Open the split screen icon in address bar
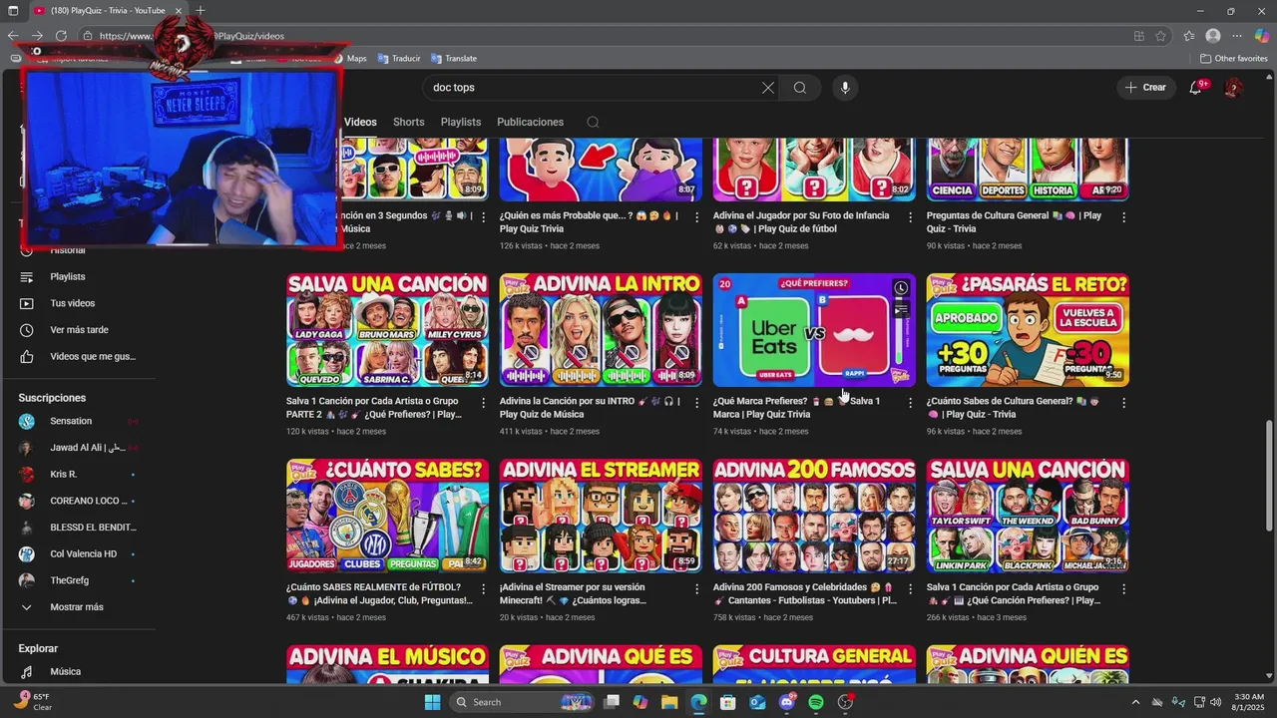The width and height of the screenshot is (1277, 718). click(x=1138, y=36)
